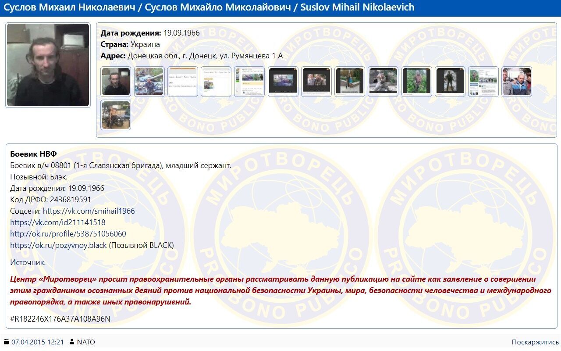Viewport: 561px width, 351px height.
Task: View thumbnail of soldier standing in green foliage
Action: 417,82
